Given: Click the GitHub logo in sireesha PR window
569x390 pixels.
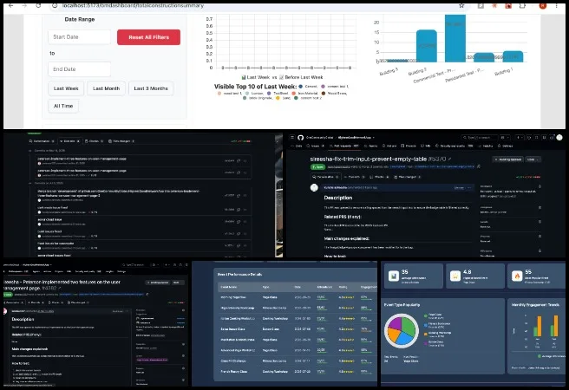Looking at the screenshot, I should click(300, 138).
